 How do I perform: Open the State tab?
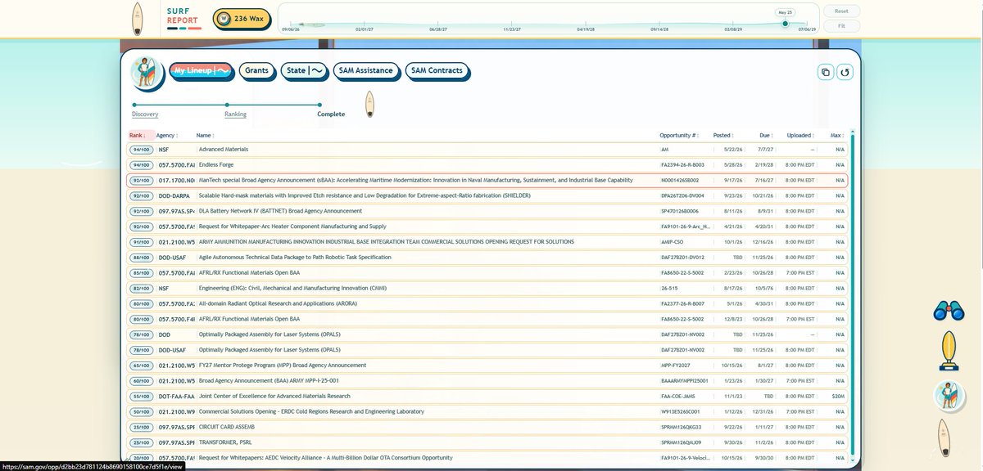[304, 71]
